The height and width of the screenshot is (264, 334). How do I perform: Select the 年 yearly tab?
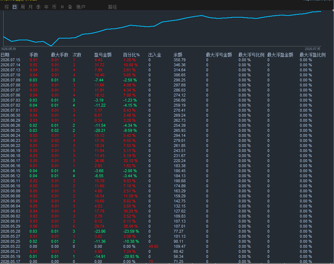click(x=46, y=7)
